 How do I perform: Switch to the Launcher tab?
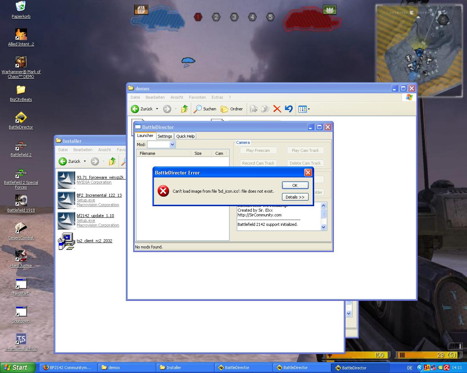pos(145,136)
